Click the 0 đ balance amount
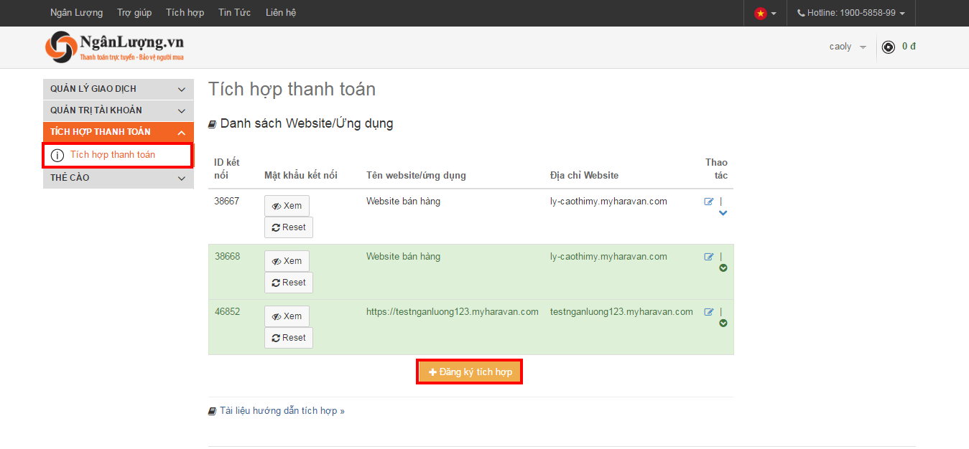The width and height of the screenshot is (969, 449). tap(909, 47)
